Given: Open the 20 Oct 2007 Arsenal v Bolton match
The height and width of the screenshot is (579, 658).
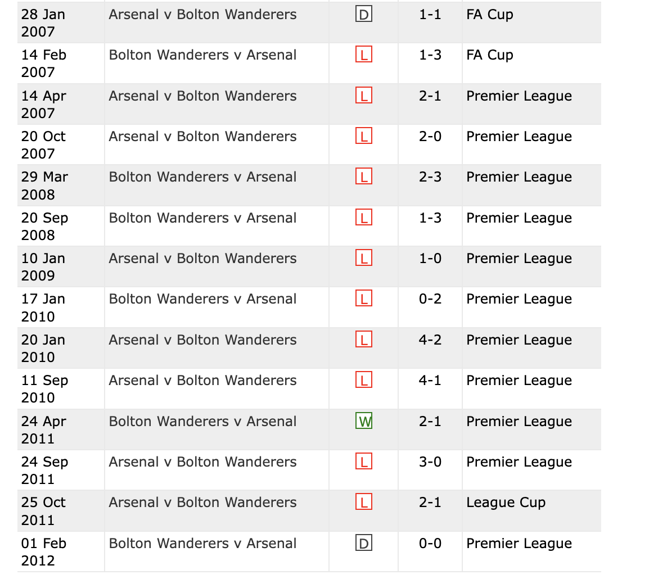Looking at the screenshot, I should pos(202,137).
